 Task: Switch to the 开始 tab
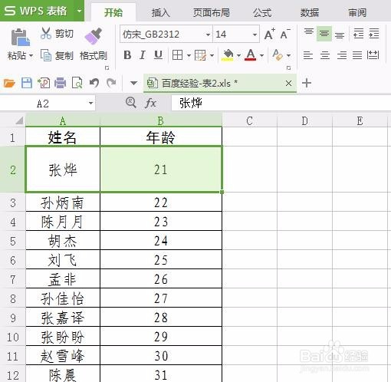point(113,12)
